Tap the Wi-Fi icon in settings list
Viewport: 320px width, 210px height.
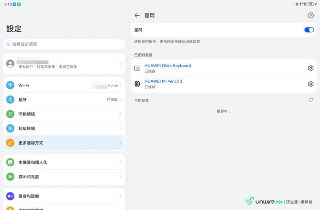point(10,85)
